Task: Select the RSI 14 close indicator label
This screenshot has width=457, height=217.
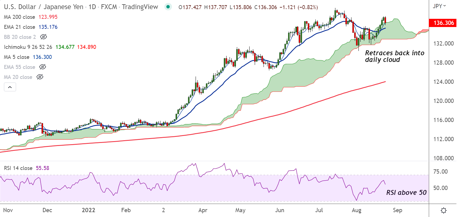Action: coord(18,168)
